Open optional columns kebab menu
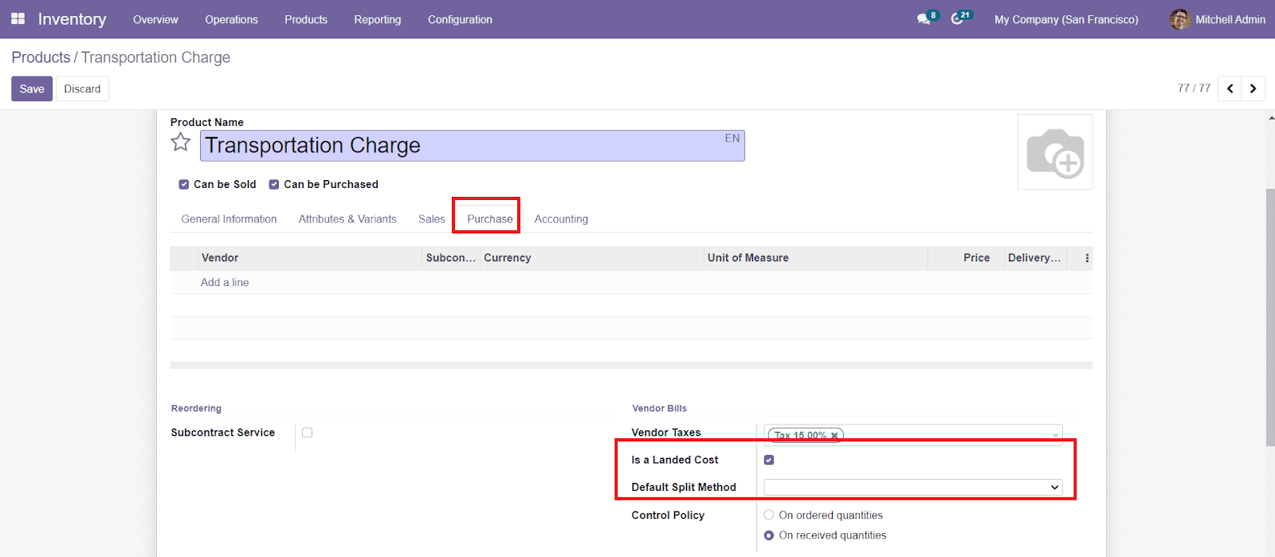1275x557 pixels. click(x=1087, y=258)
